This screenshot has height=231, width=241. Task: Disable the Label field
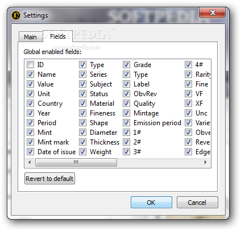click(126, 84)
